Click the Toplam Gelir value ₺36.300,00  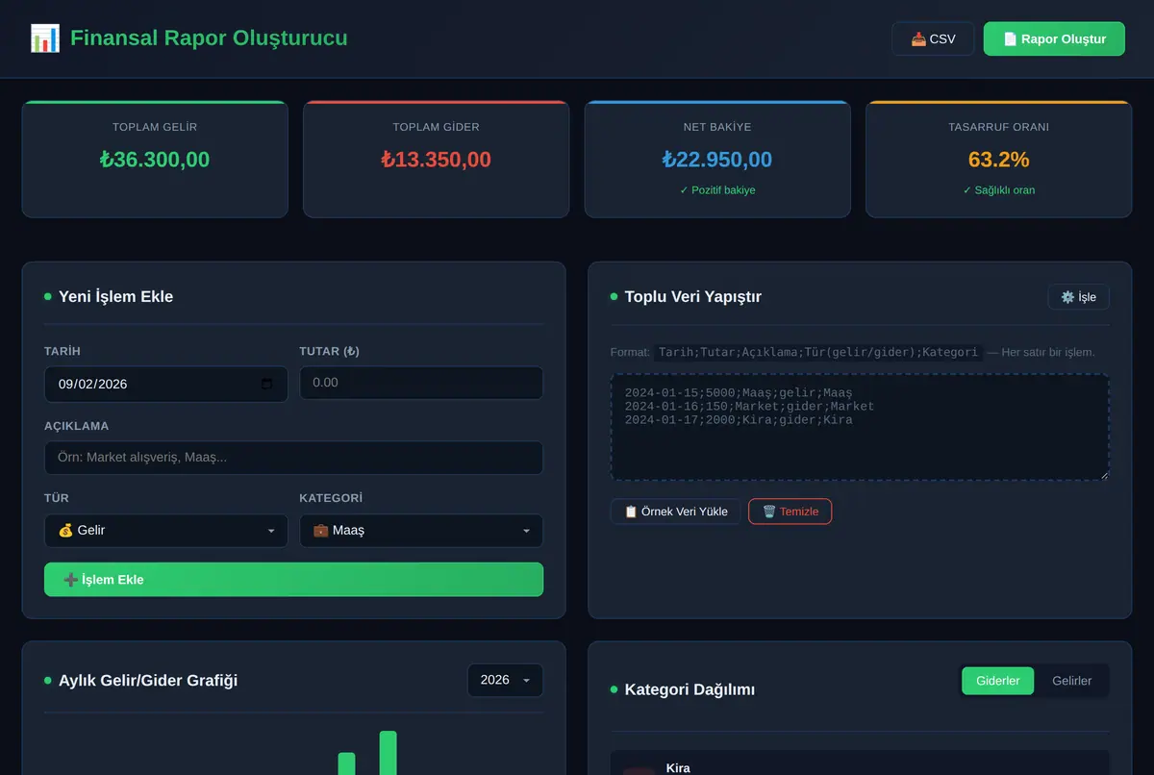pos(155,160)
